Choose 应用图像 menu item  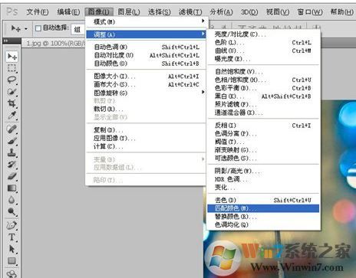[x=146, y=138]
